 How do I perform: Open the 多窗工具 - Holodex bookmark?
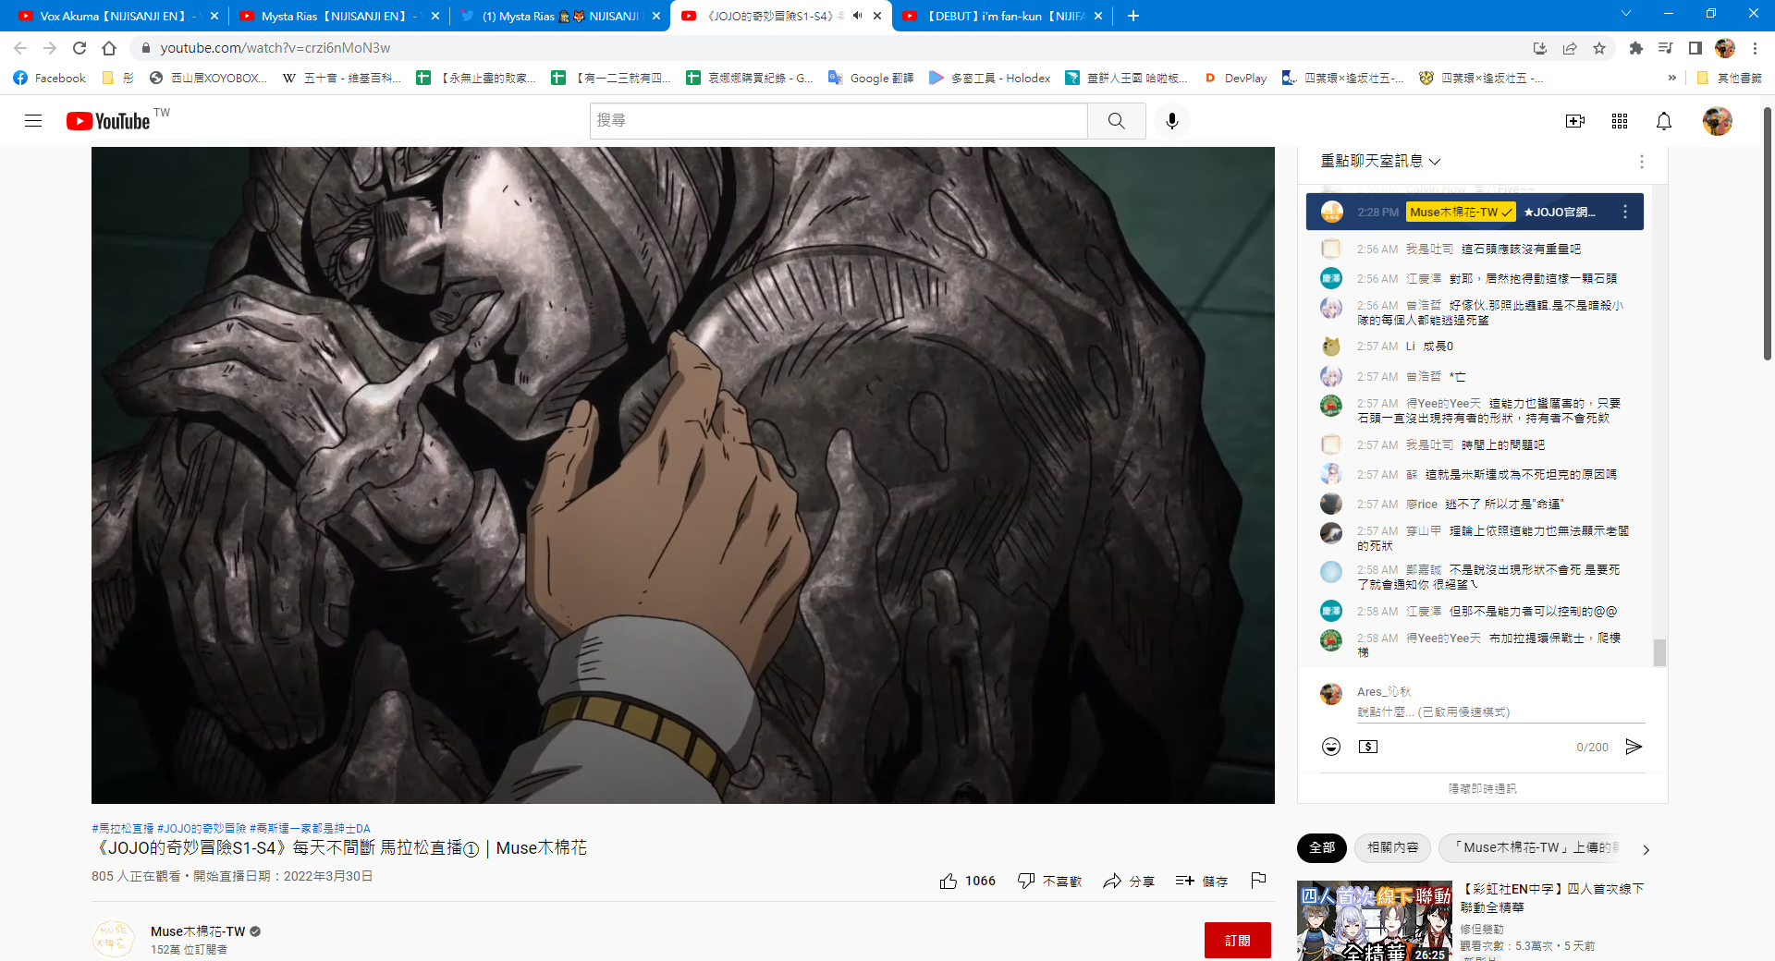(x=990, y=78)
